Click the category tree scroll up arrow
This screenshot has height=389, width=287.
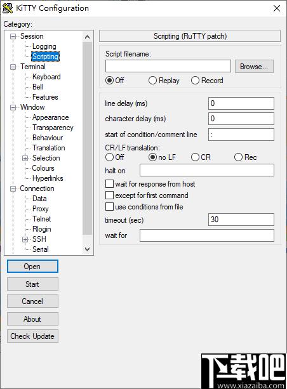coord(87,37)
